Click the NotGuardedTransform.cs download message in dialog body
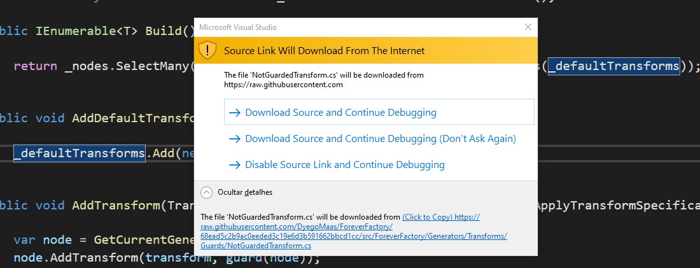This screenshot has width=700, height=268. pyautogui.click(x=324, y=80)
